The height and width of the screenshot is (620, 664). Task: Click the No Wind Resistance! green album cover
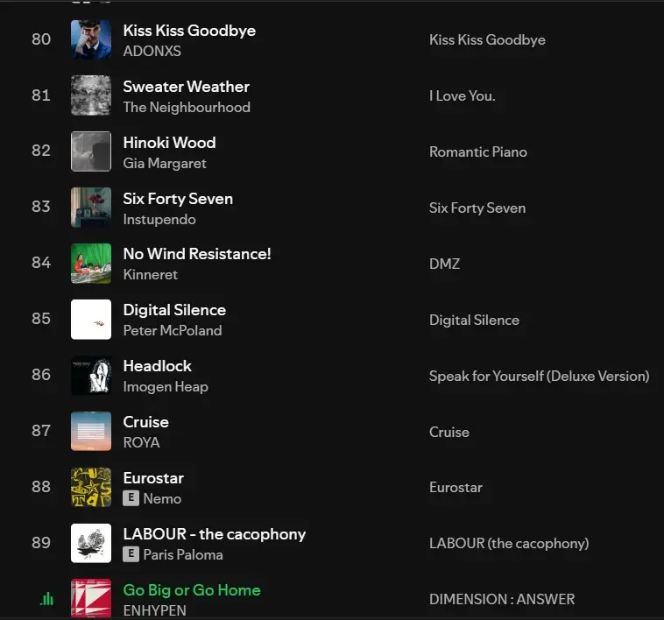click(91, 264)
